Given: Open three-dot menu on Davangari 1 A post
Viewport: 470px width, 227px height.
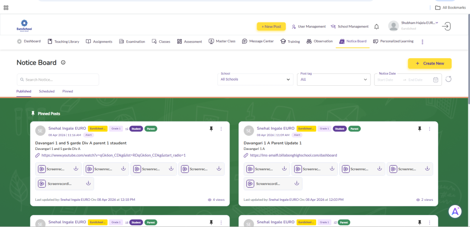Looking at the screenshot, I should pos(430,129).
